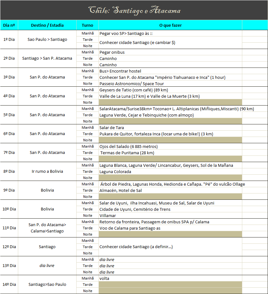Click the '12º Dia' cell
This screenshot has width=268, height=294.
coord(9,247)
